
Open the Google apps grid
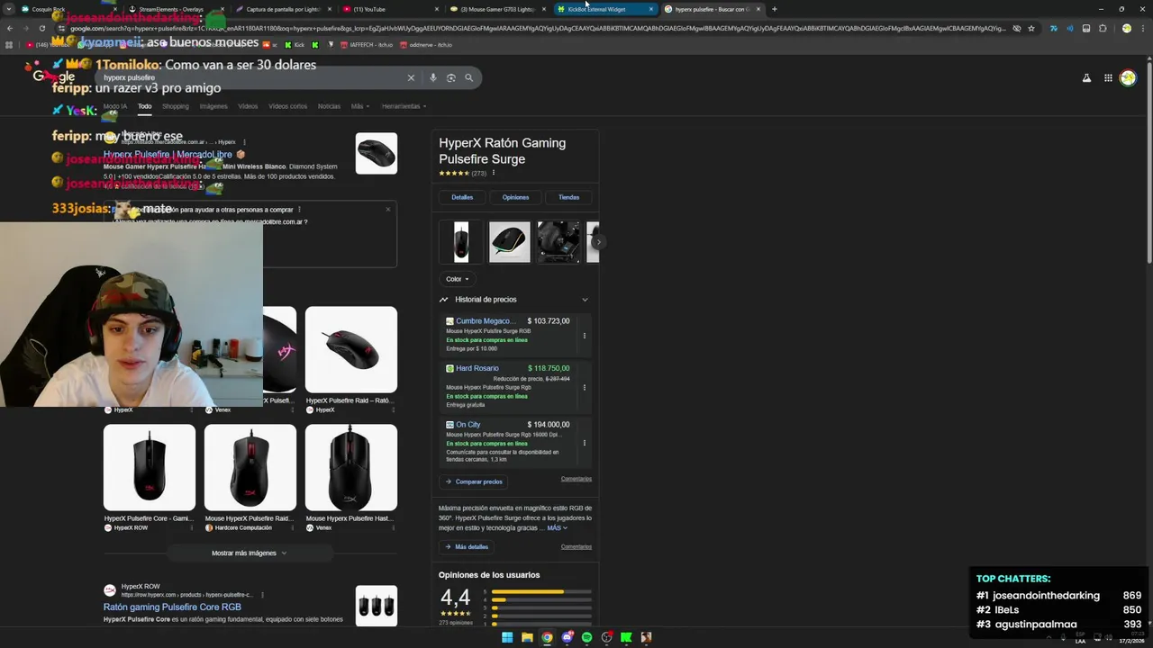[x=1108, y=78]
